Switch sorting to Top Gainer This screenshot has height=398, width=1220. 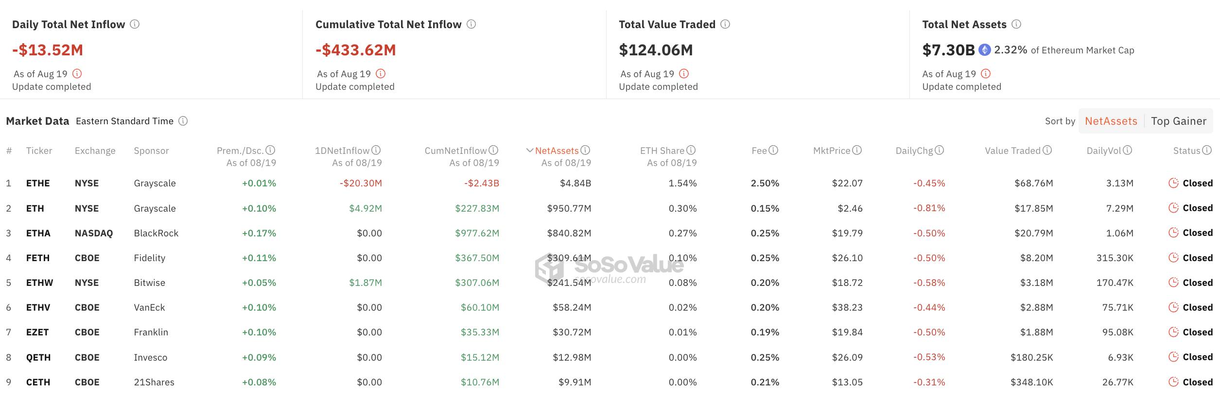pos(1178,121)
